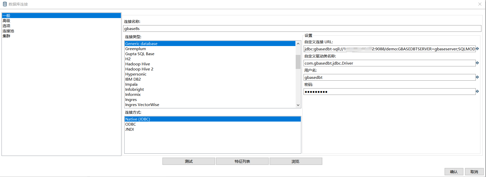Screen dimensions: 486x177
Task: Click the 浏览 button
Action: (296, 161)
